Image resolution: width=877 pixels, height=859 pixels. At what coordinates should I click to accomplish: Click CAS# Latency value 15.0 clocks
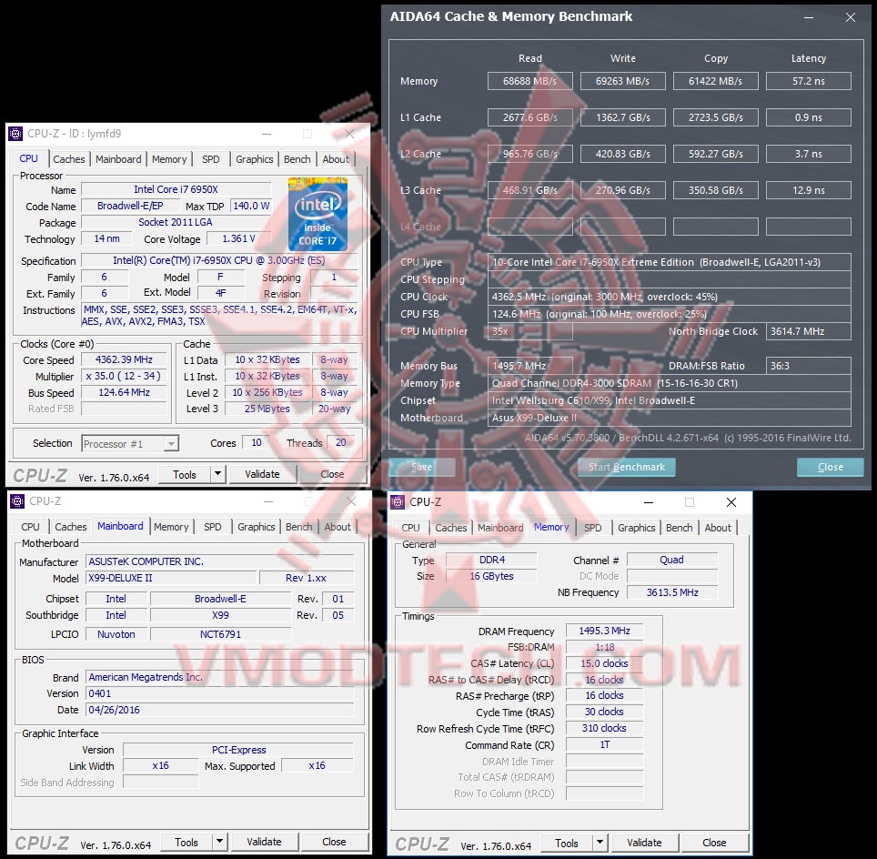605,663
